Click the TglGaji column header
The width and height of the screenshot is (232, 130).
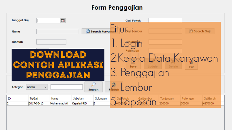(39, 99)
